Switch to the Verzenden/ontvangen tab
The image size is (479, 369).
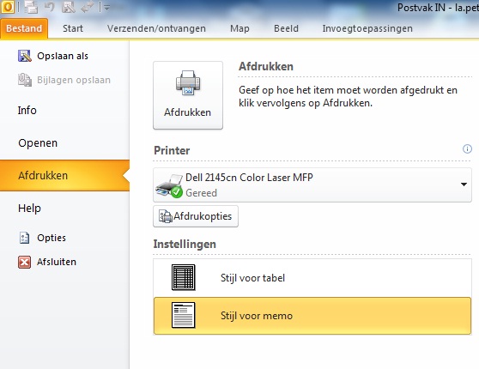pos(156,28)
